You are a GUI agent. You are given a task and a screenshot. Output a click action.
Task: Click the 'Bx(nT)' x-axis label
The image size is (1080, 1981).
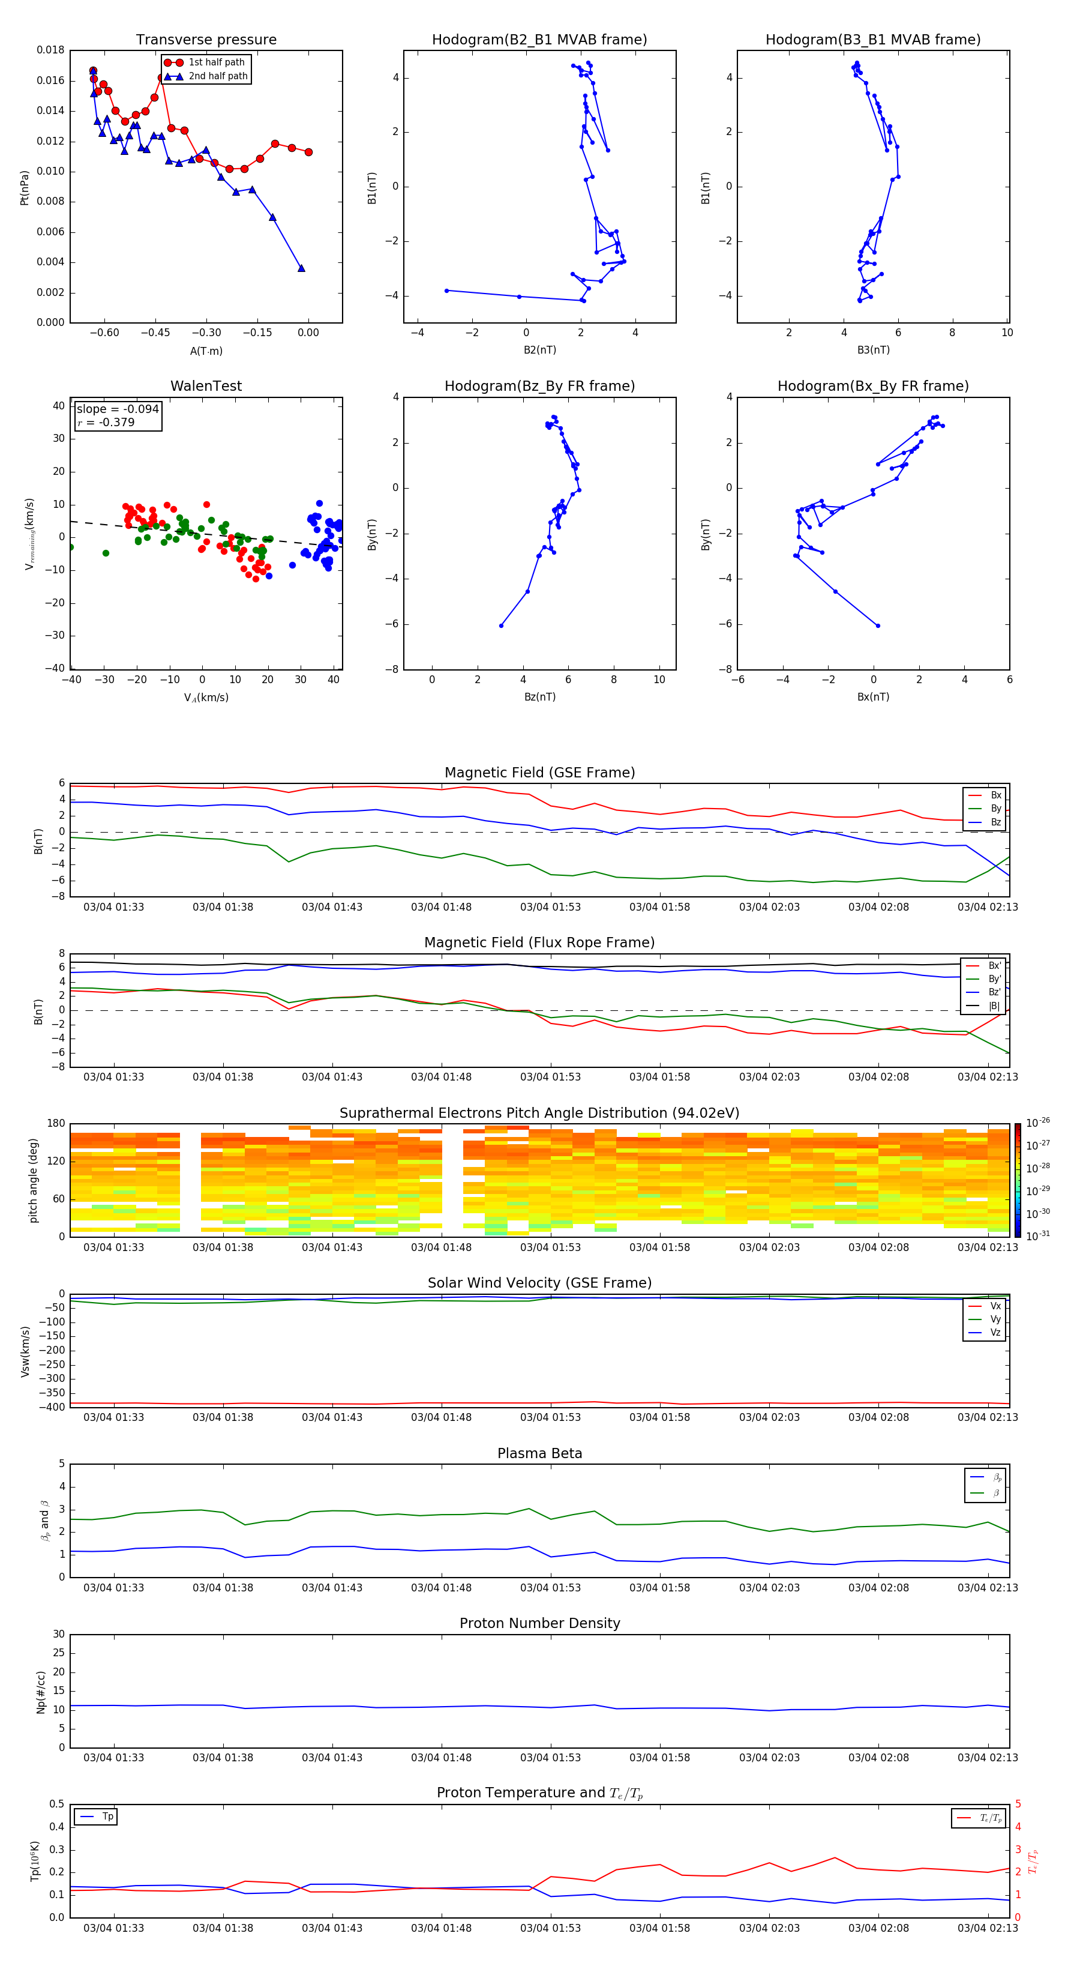873,697
